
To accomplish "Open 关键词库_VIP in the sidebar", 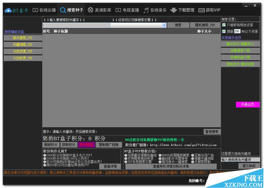I will 23,44.
